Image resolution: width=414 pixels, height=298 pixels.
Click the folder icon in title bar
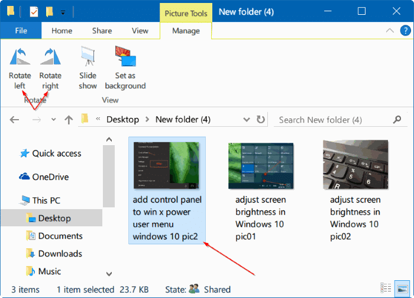[x=11, y=11]
